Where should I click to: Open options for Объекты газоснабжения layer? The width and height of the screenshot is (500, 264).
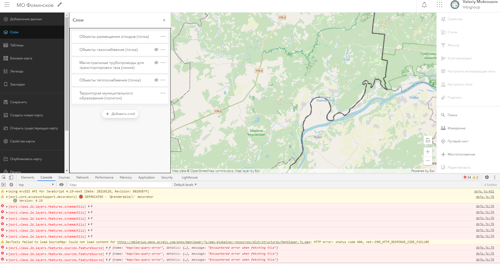click(x=163, y=50)
